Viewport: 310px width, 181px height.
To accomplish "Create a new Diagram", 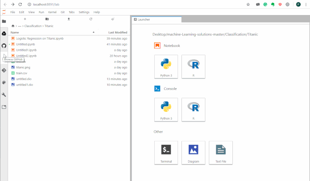I will pyautogui.click(x=194, y=152).
